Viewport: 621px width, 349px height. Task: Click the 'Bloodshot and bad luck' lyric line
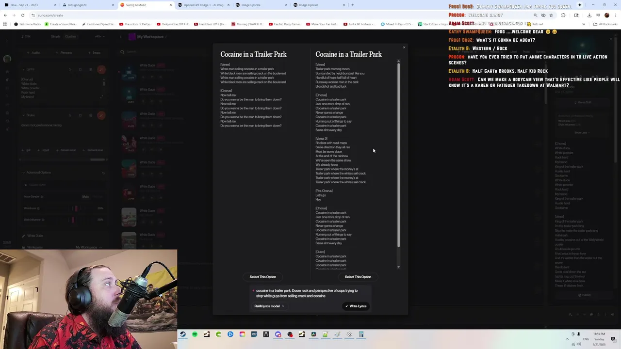(x=331, y=86)
